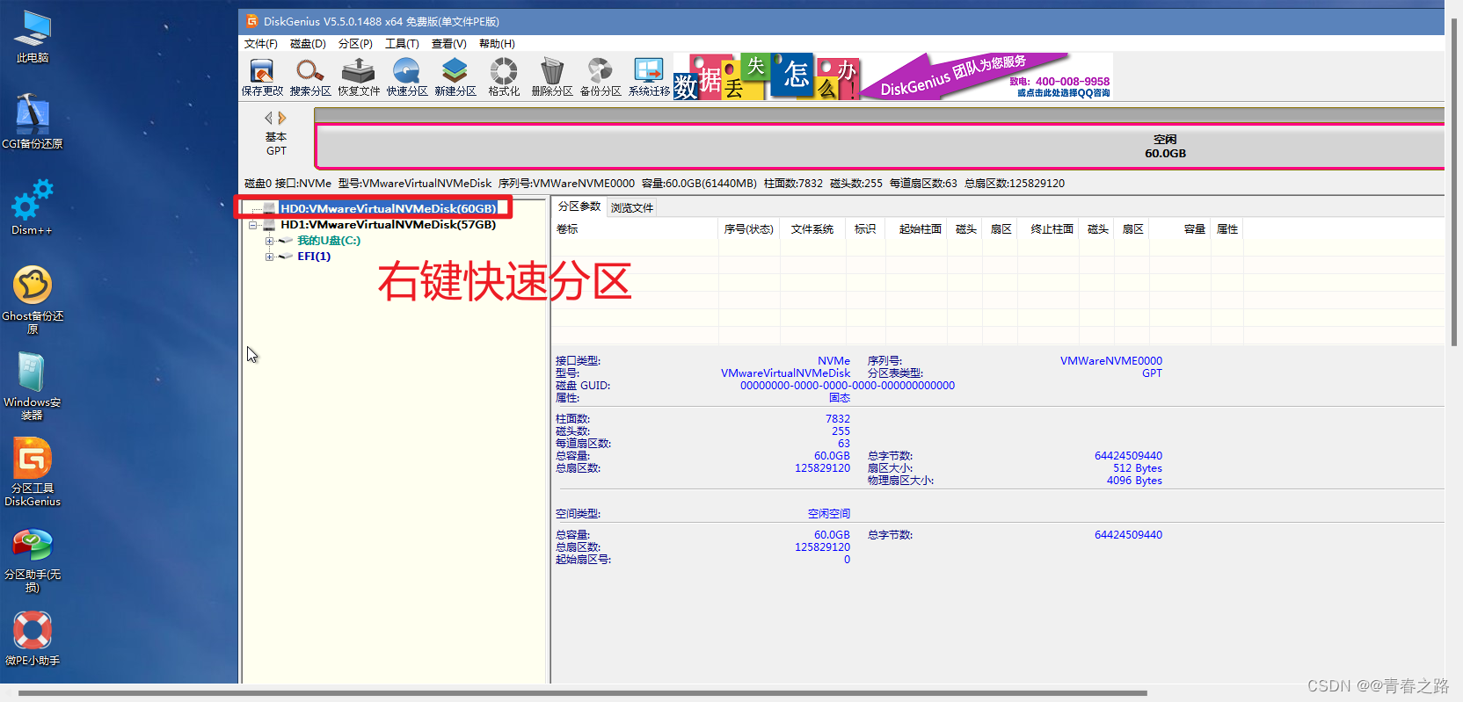1463x702 pixels.
Task: Click the 60.0GB 空闲 free space bar
Action: coord(880,147)
